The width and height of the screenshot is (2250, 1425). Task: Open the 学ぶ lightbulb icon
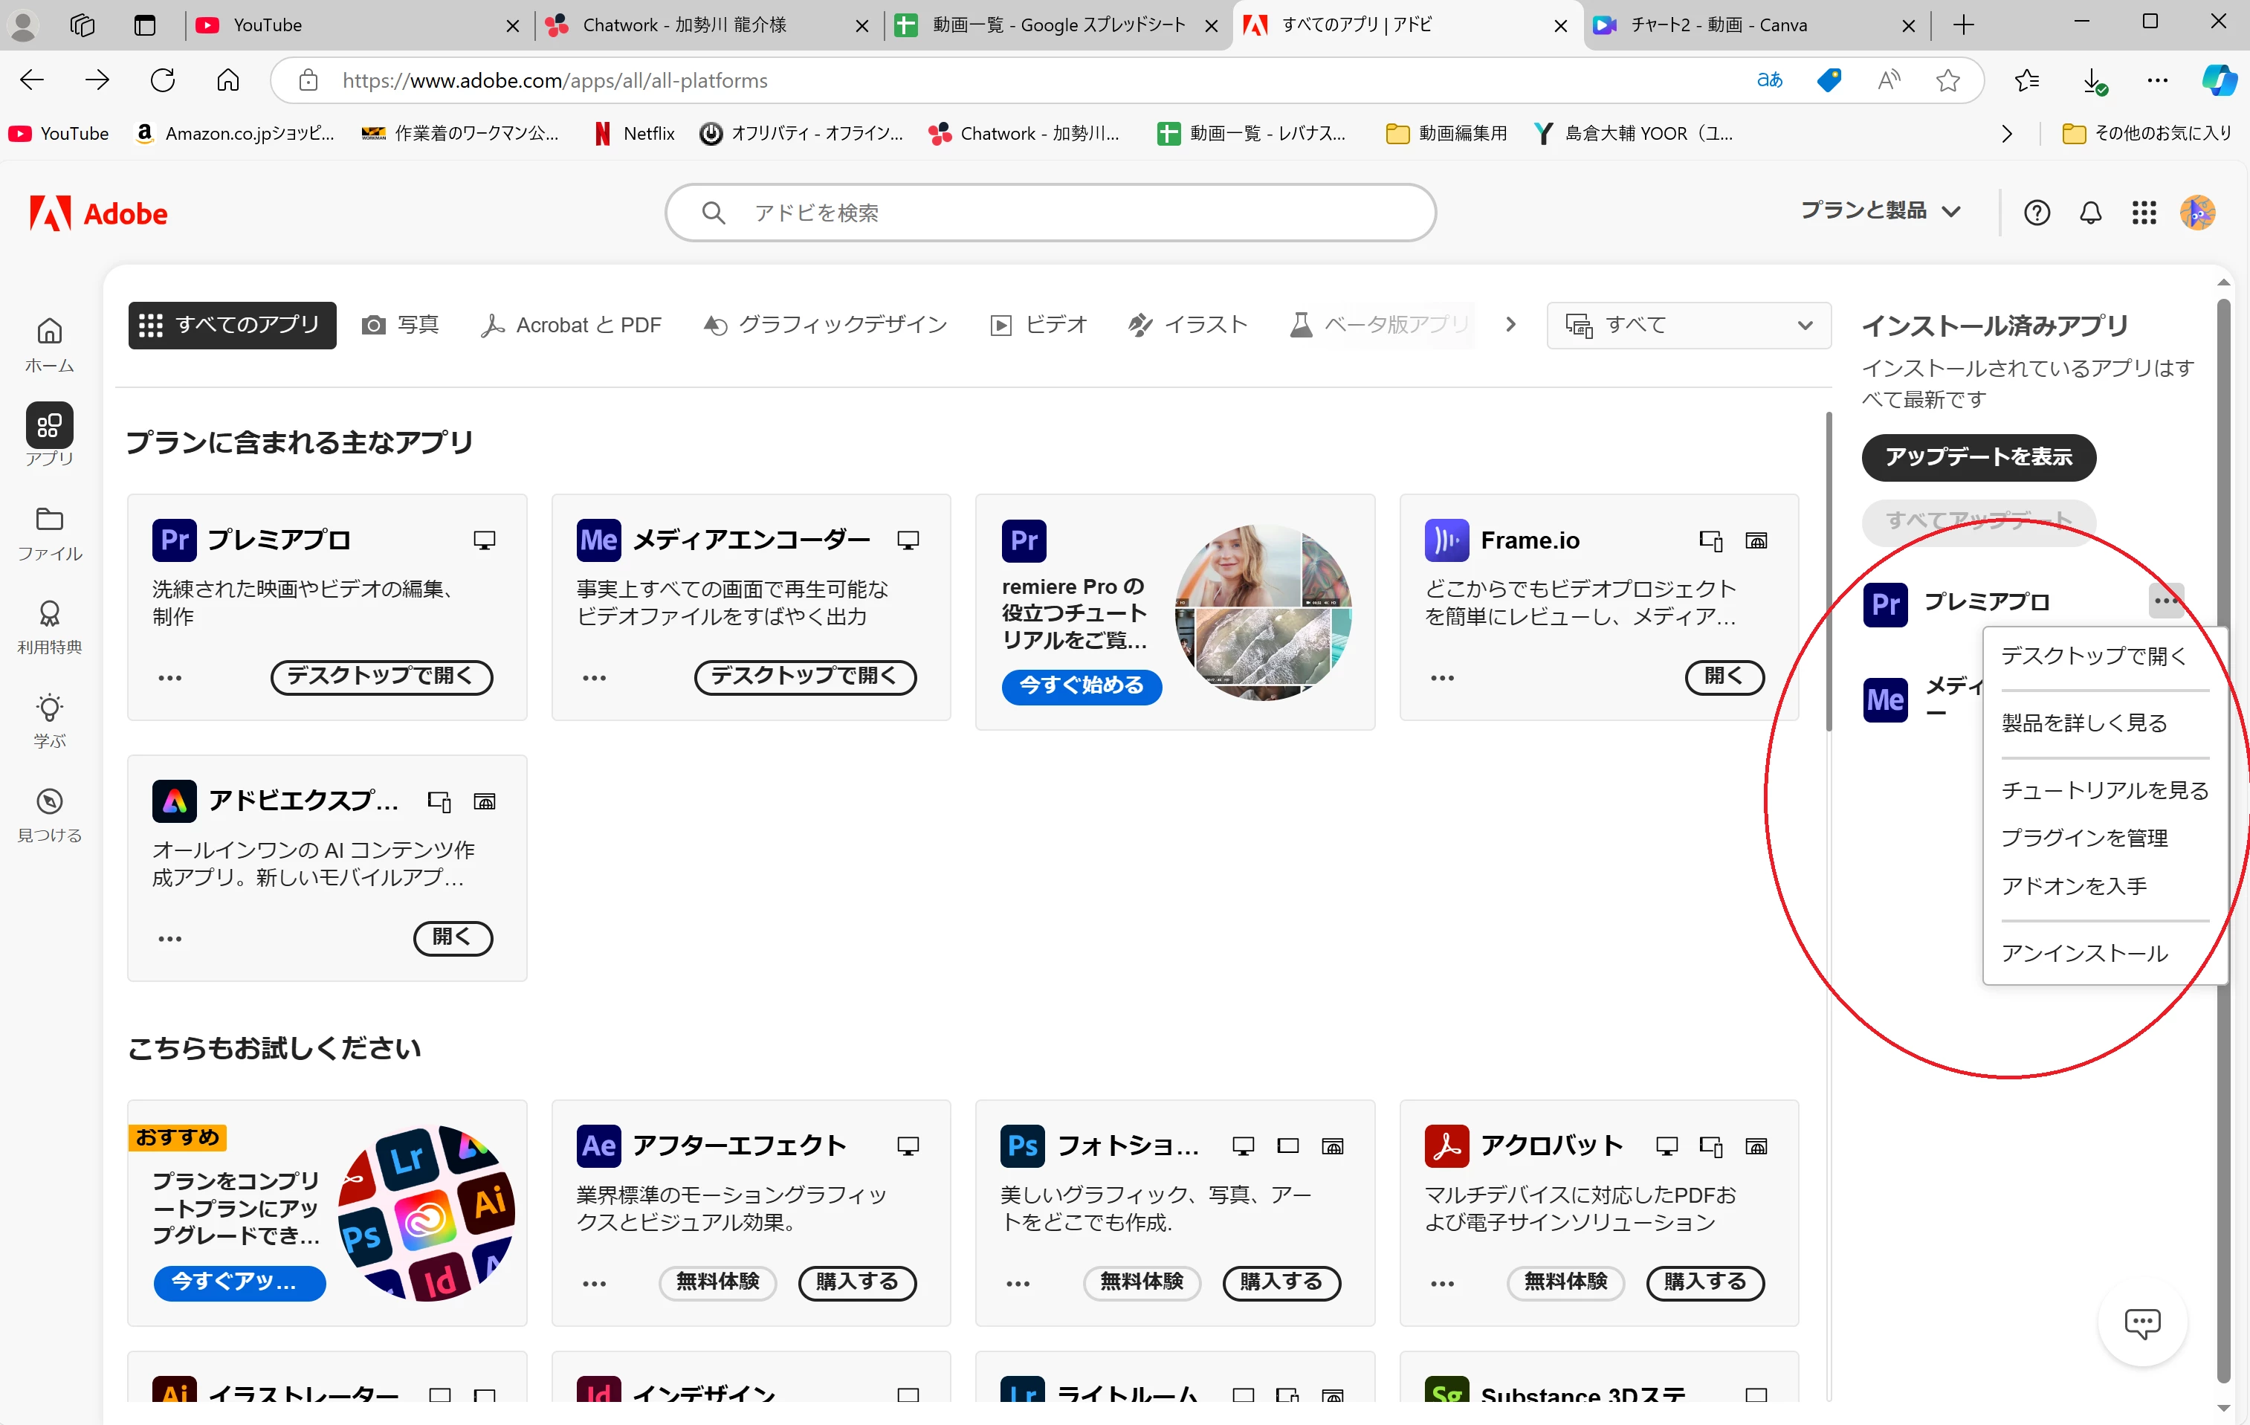point(50,708)
